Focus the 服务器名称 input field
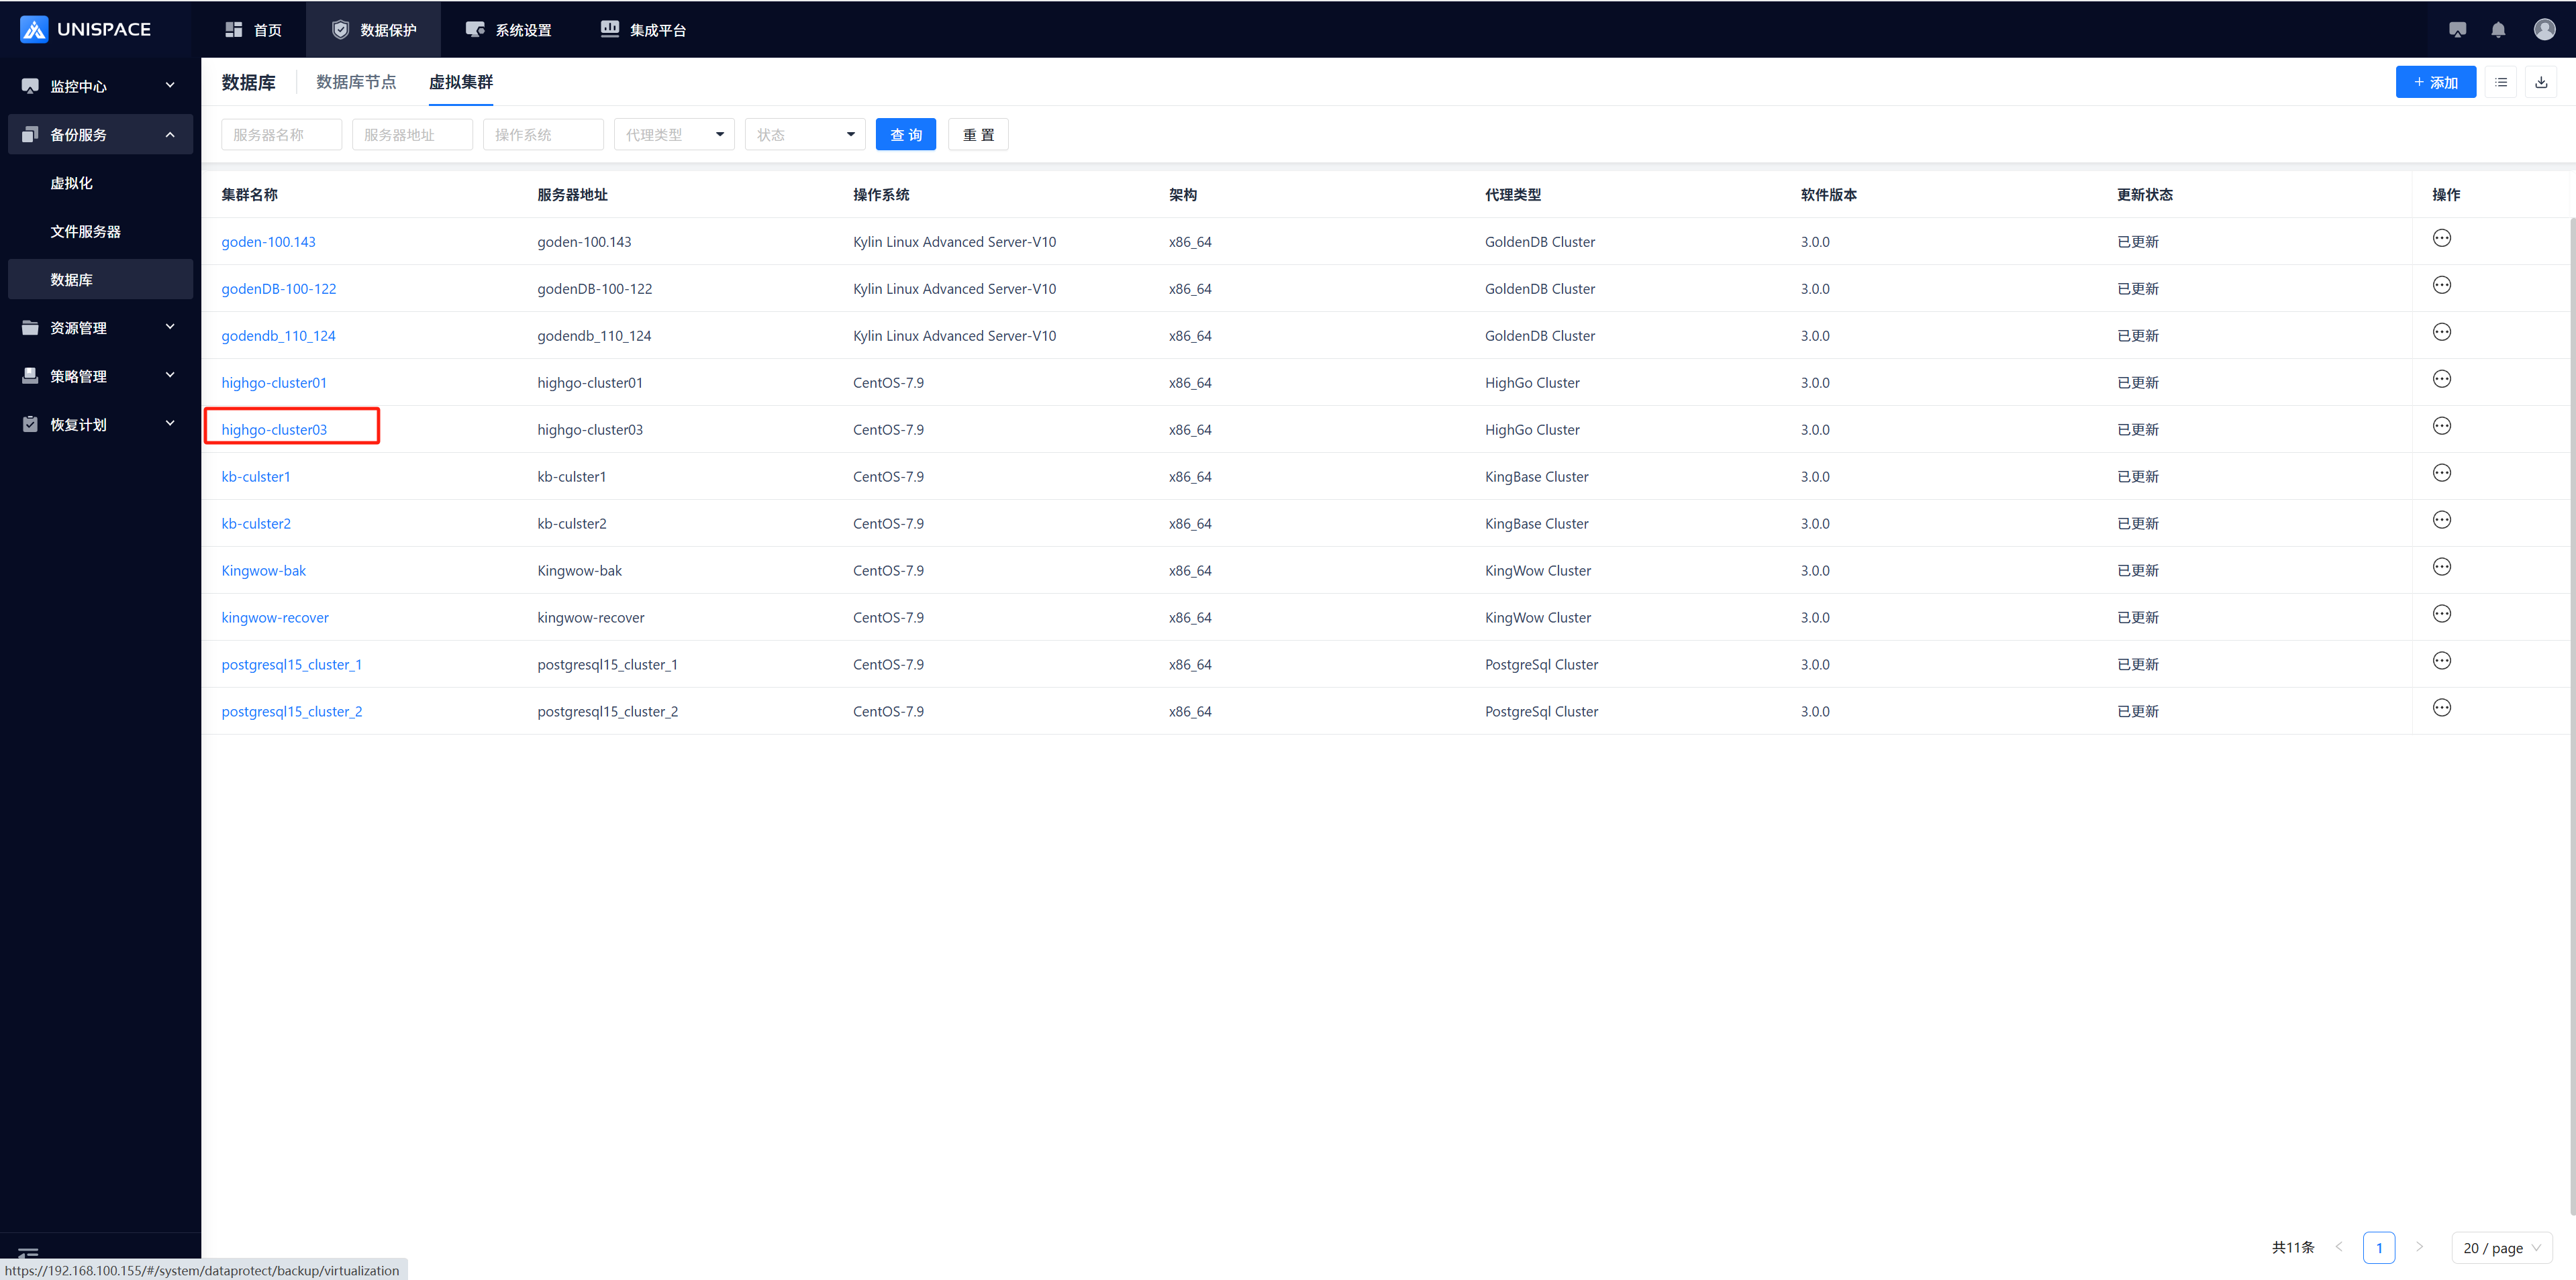The width and height of the screenshot is (2576, 1280). 281,135
